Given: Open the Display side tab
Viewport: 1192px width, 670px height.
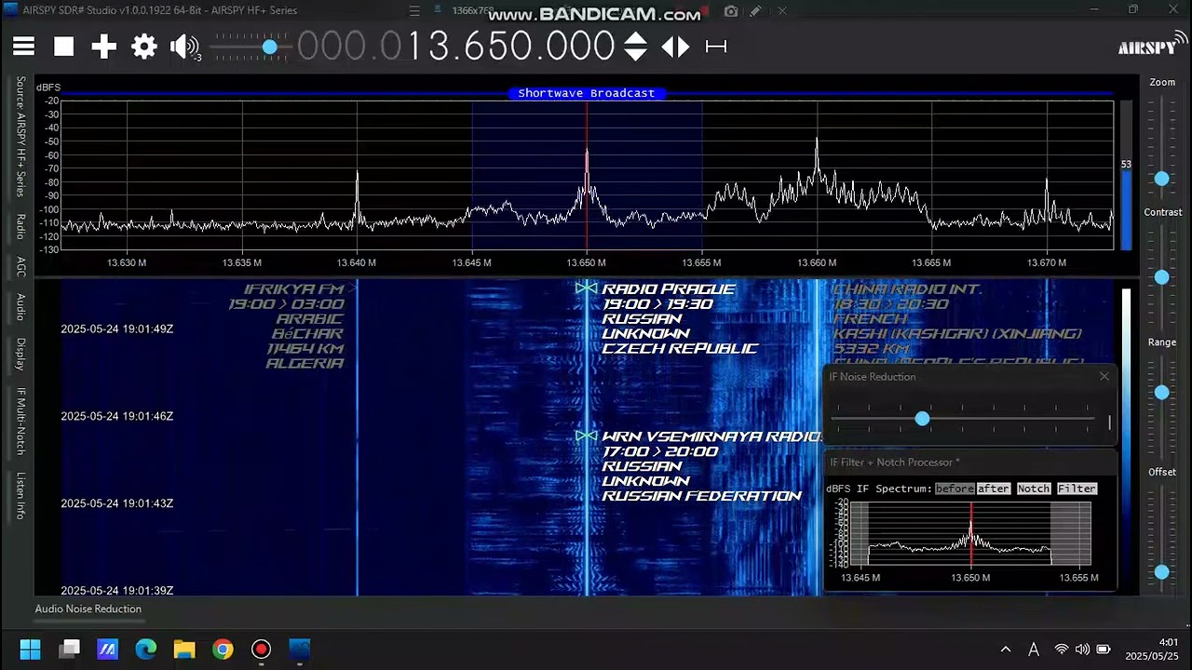Looking at the screenshot, I should tap(20, 355).
